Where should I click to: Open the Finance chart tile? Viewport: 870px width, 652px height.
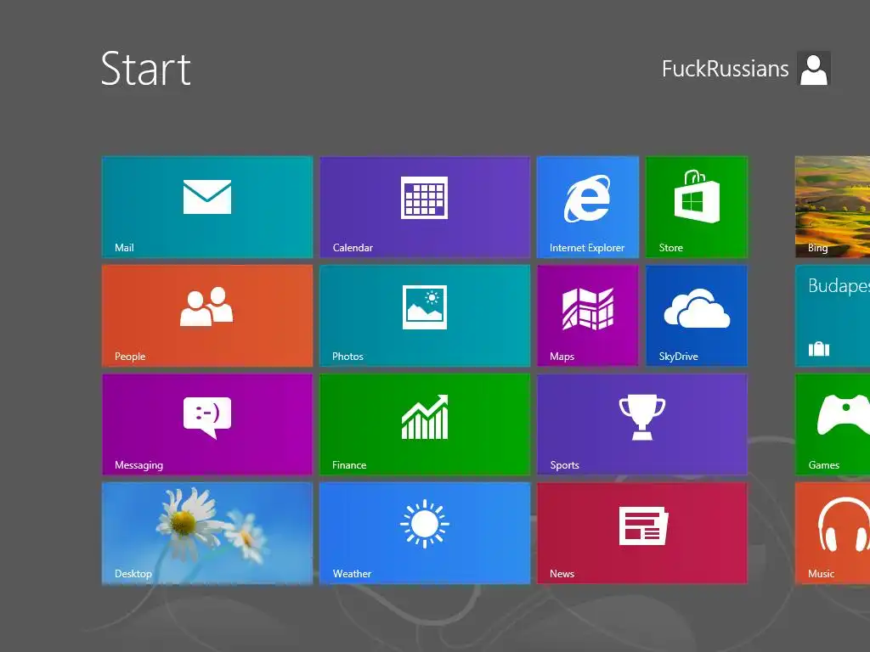tap(425, 424)
